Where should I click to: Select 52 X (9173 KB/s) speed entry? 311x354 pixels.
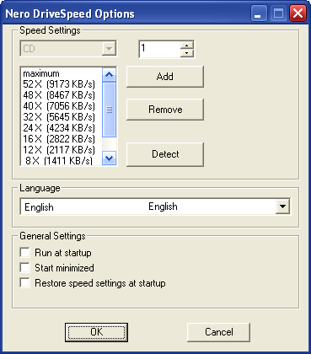[x=62, y=84]
